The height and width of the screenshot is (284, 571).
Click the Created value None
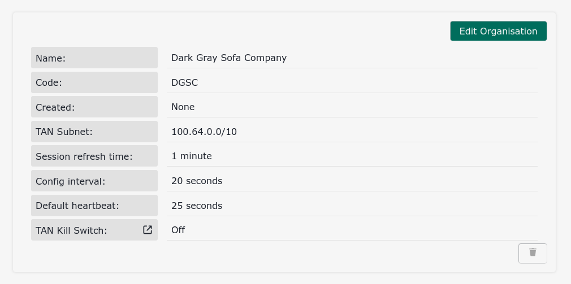point(183,107)
